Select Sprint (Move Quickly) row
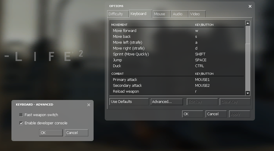The height and width of the screenshot is (151, 274). click(x=177, y=54)
